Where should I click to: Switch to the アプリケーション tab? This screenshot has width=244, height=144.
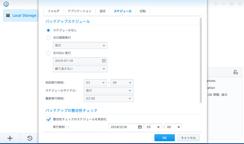coord(80,11)
